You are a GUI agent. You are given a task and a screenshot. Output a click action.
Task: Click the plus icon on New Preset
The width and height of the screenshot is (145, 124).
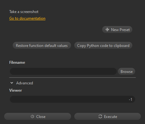(107, 29)
